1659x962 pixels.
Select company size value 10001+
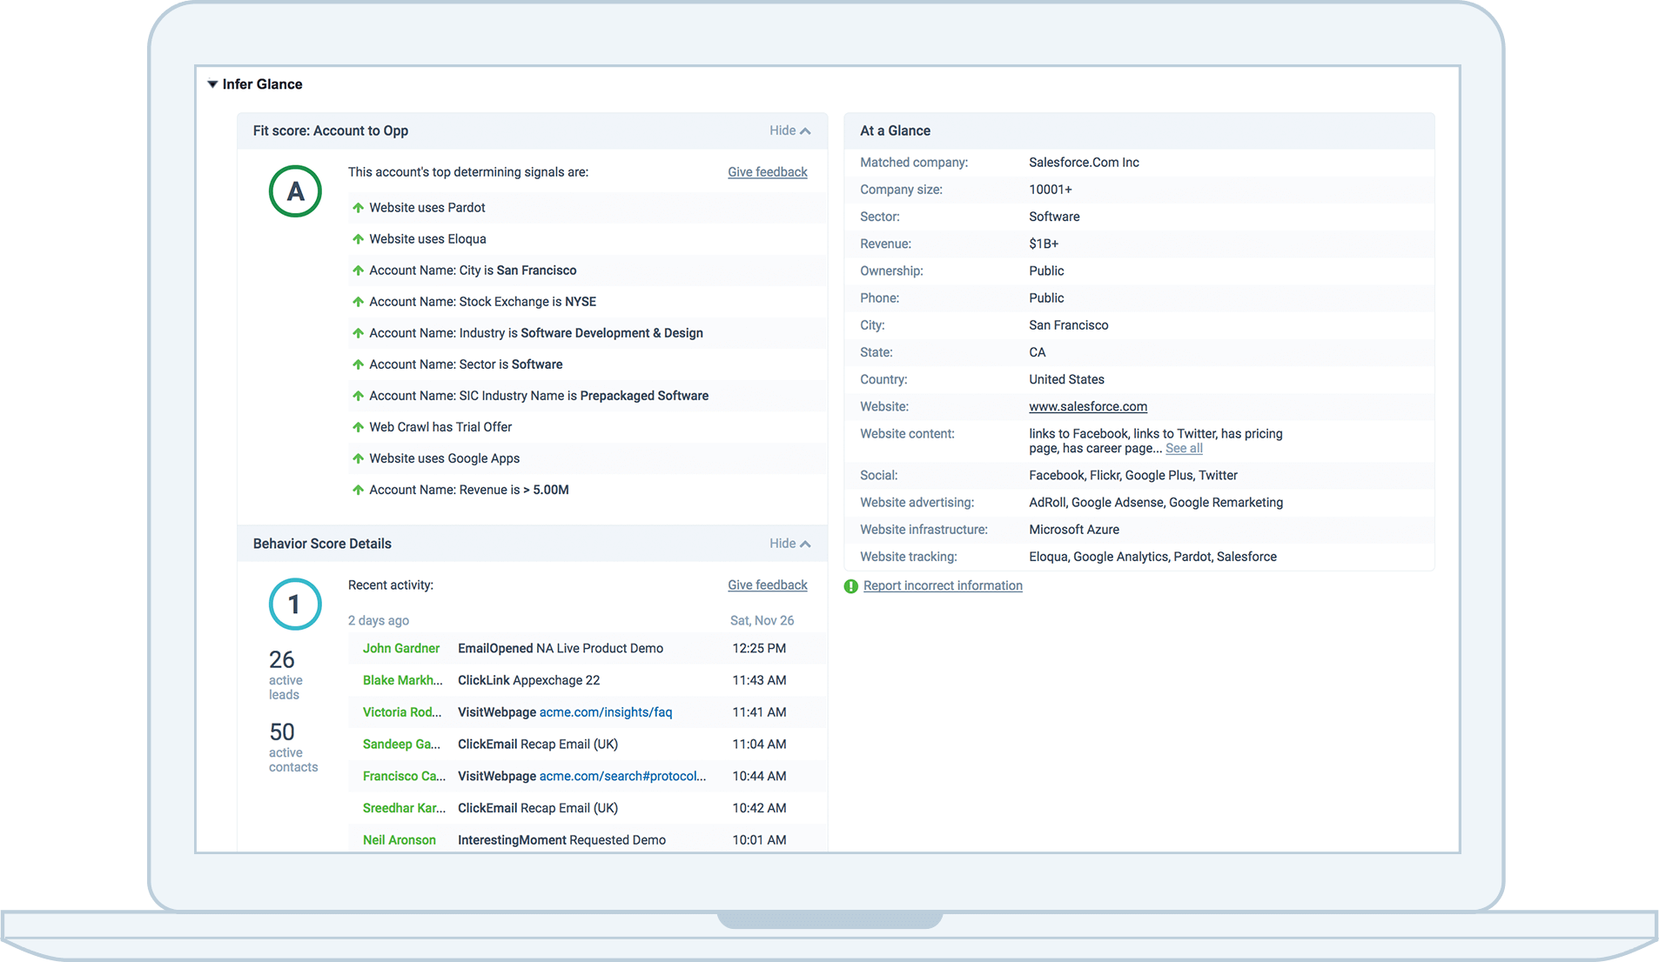pos(1051,190)
